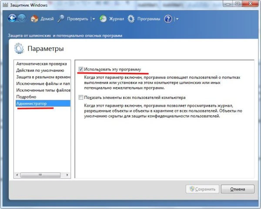This screenshot has width=261, height=209.
Task: Start scan with Проверить magnifier icon
Action: coord(61,19)
